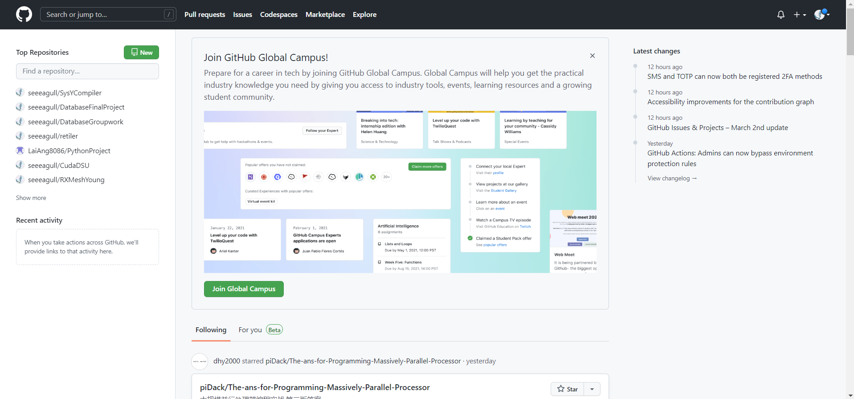Click the avatar beside seeeagull/SysYCompiler
The height and width of the screenshot is (399, 854).
(20, 92)
